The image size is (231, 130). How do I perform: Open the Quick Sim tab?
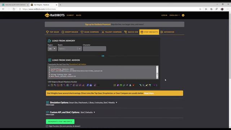click(131, 32)
